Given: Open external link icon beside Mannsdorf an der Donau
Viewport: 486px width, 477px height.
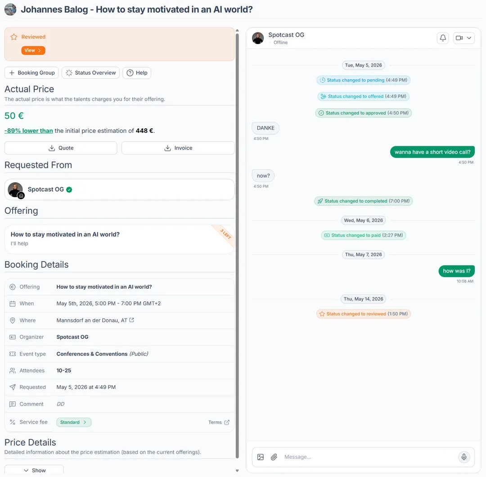Looking at the screenshot, I should [132, 320].
